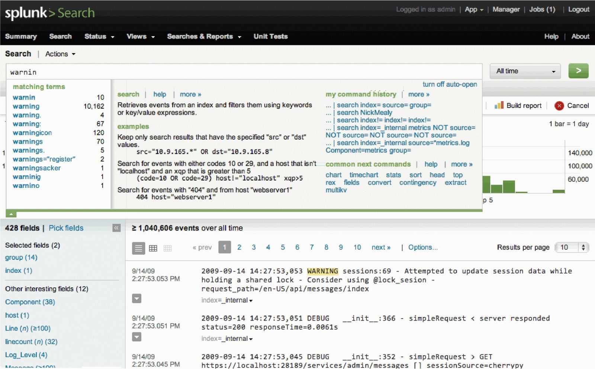This screenshot has width=595, height=369.
Task: Click the contingency next command
Action: [x=418, y=183]
